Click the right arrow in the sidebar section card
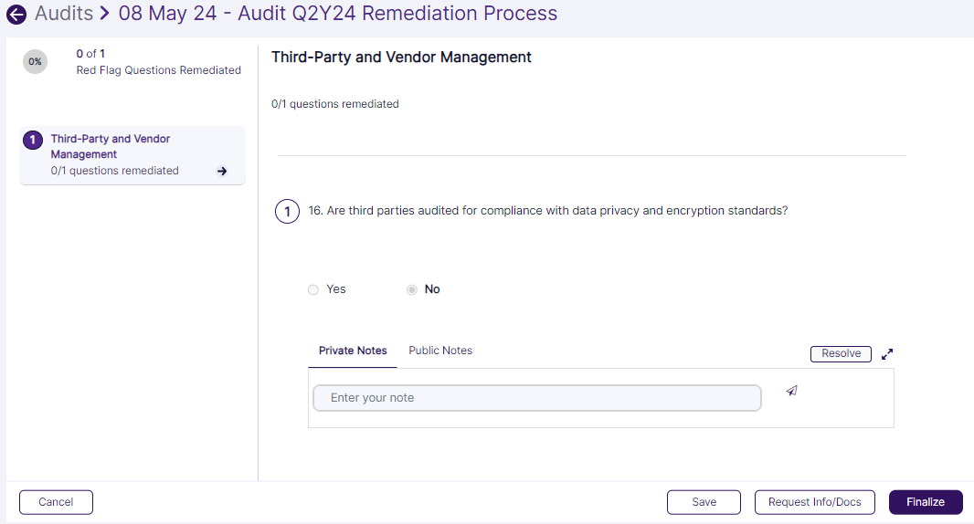This screenshot has height=524, width=974. tap(222, 171)
